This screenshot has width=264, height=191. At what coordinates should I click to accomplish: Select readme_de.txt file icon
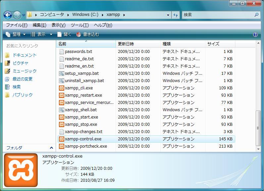[62, 59]
